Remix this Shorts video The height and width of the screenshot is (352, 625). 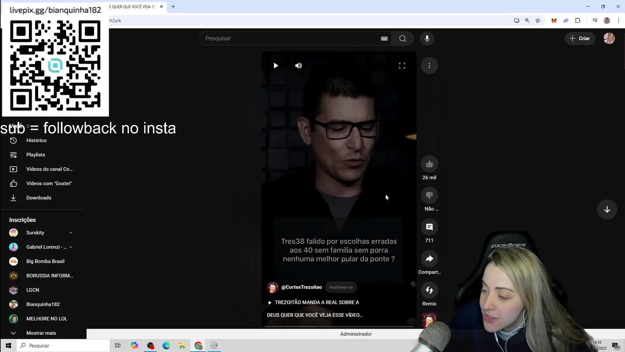pyautogui.click(x=429, y=290)
